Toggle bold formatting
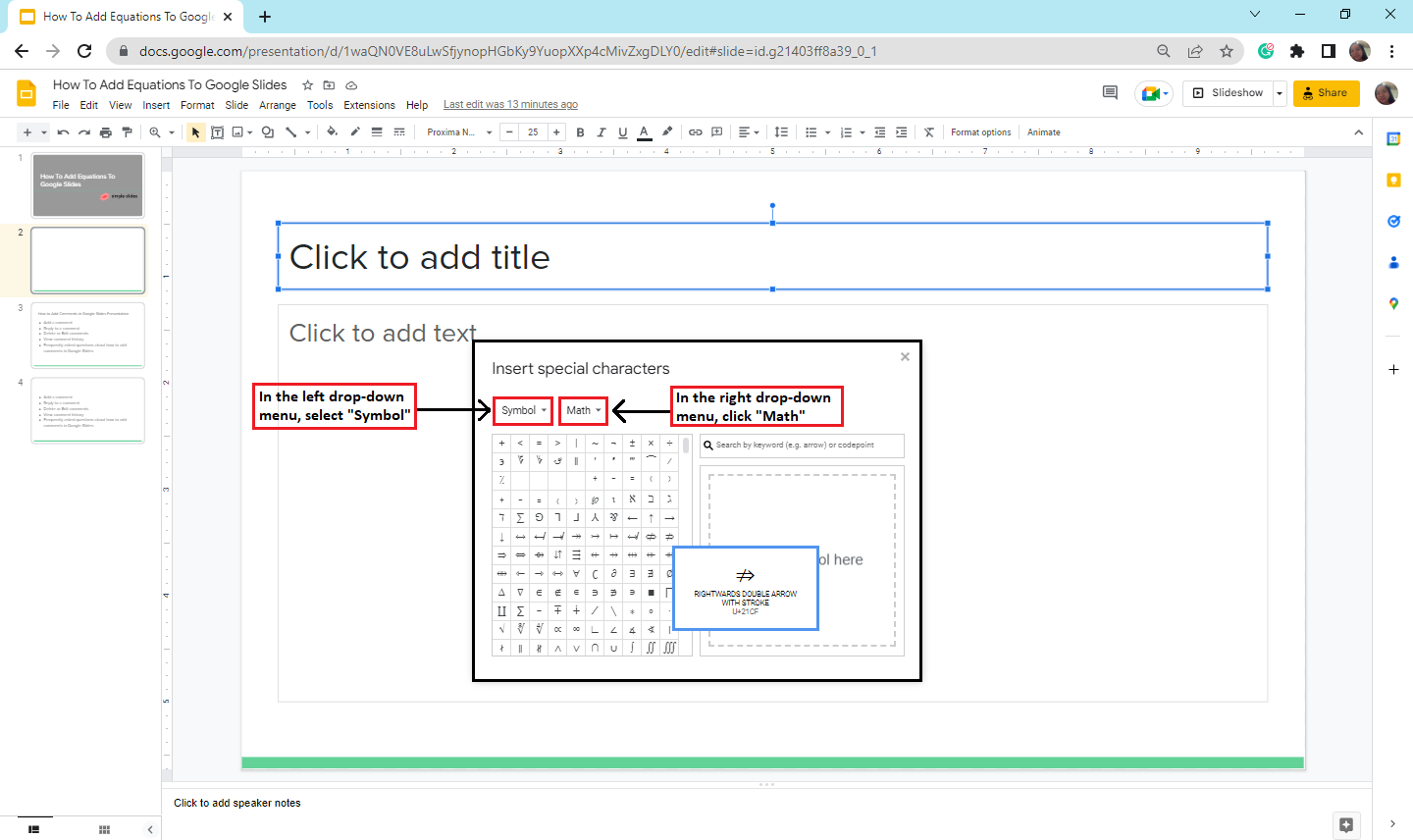This screenshot has height=840, width=1413. (580, 132)
